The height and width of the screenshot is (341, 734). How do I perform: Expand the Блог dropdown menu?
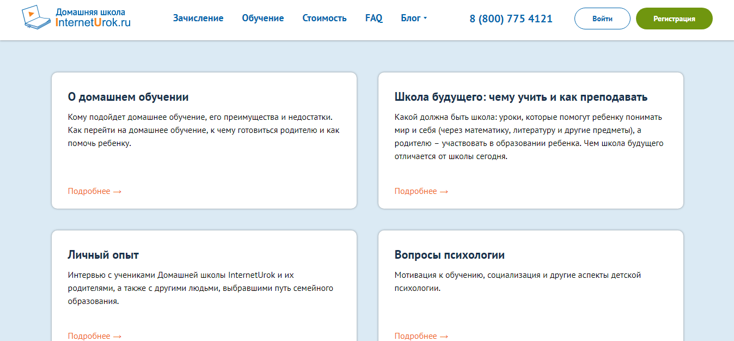(410, 17)
